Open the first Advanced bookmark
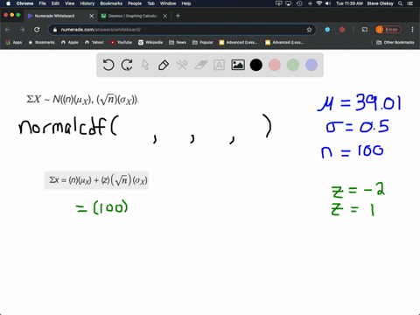This screenshot has height=315, width=420. point(238,42)
